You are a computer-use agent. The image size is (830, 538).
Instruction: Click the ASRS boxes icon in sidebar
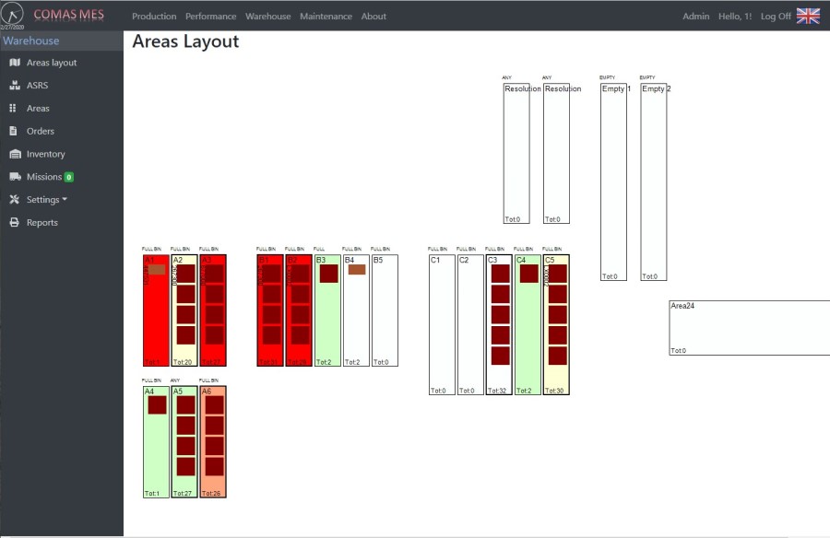tap(14, 86)
